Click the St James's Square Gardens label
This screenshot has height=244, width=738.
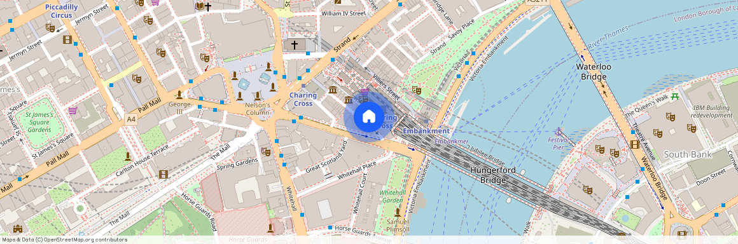(39, 122)
